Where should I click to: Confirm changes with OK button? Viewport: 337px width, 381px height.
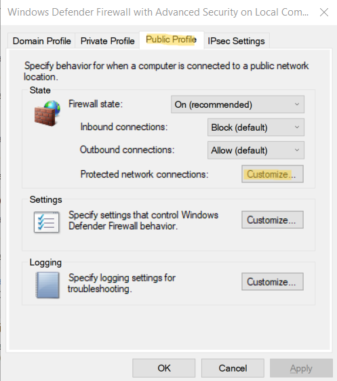(164, 368)
